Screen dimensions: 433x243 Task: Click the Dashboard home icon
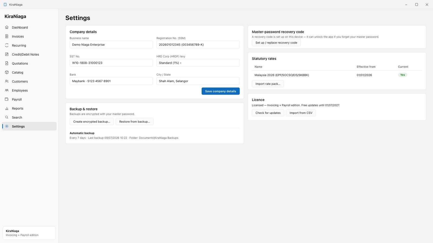(x=7, y=27)
